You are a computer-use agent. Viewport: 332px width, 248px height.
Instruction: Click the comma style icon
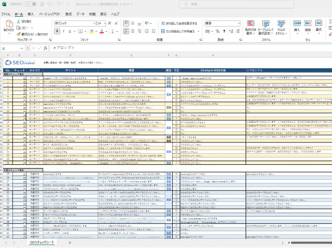224,31
